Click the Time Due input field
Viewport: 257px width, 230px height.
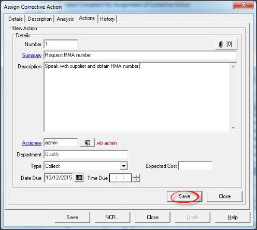click(120, 178)
